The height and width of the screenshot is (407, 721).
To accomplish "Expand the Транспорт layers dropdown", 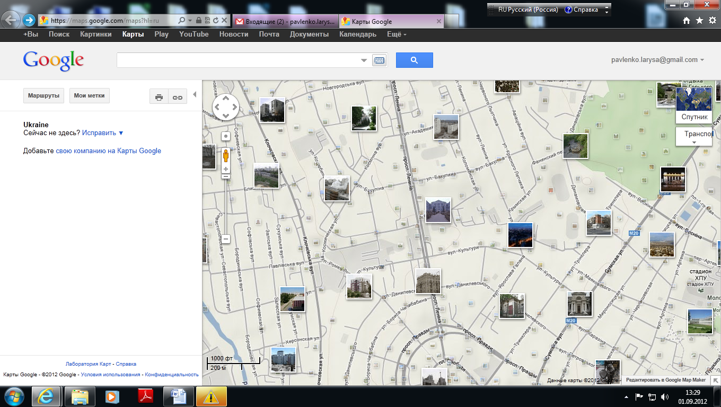I will click(x=694, y=136).
